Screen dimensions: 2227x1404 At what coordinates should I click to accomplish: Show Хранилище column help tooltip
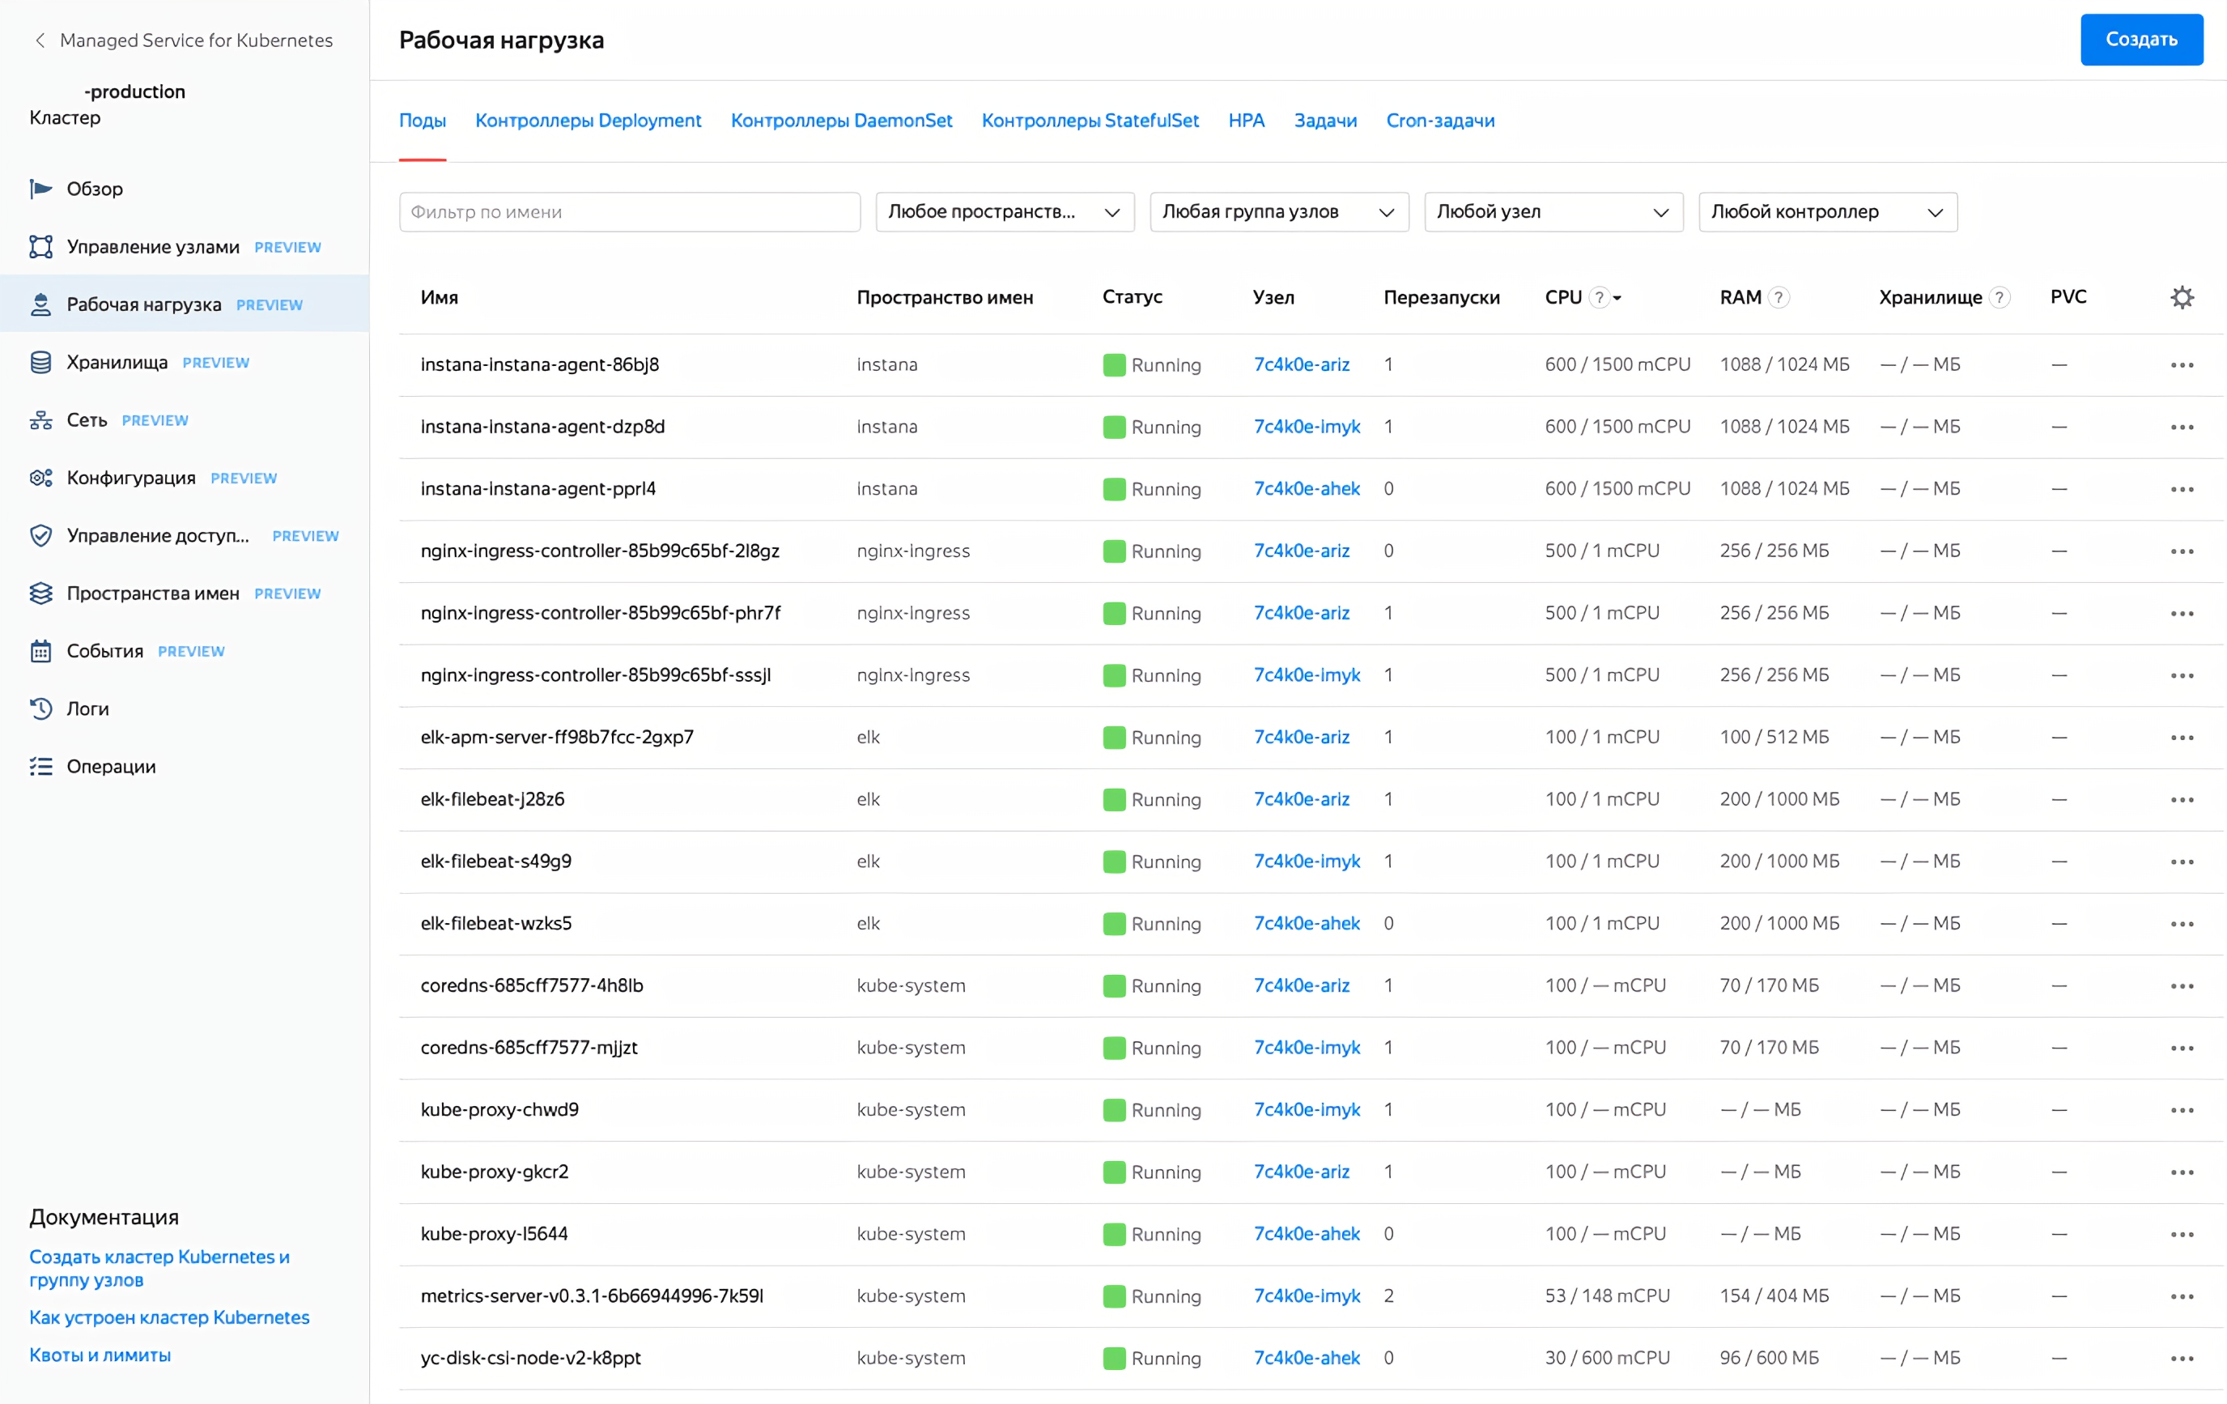[x=2000, y=297]
